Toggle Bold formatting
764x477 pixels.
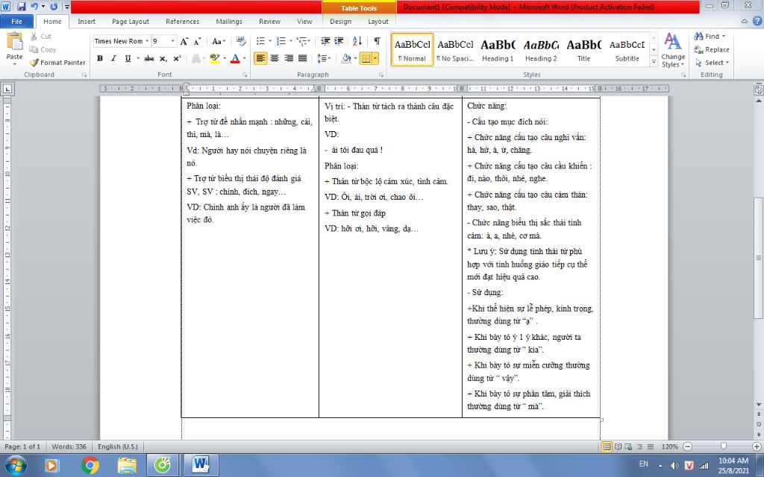point(100,58)
